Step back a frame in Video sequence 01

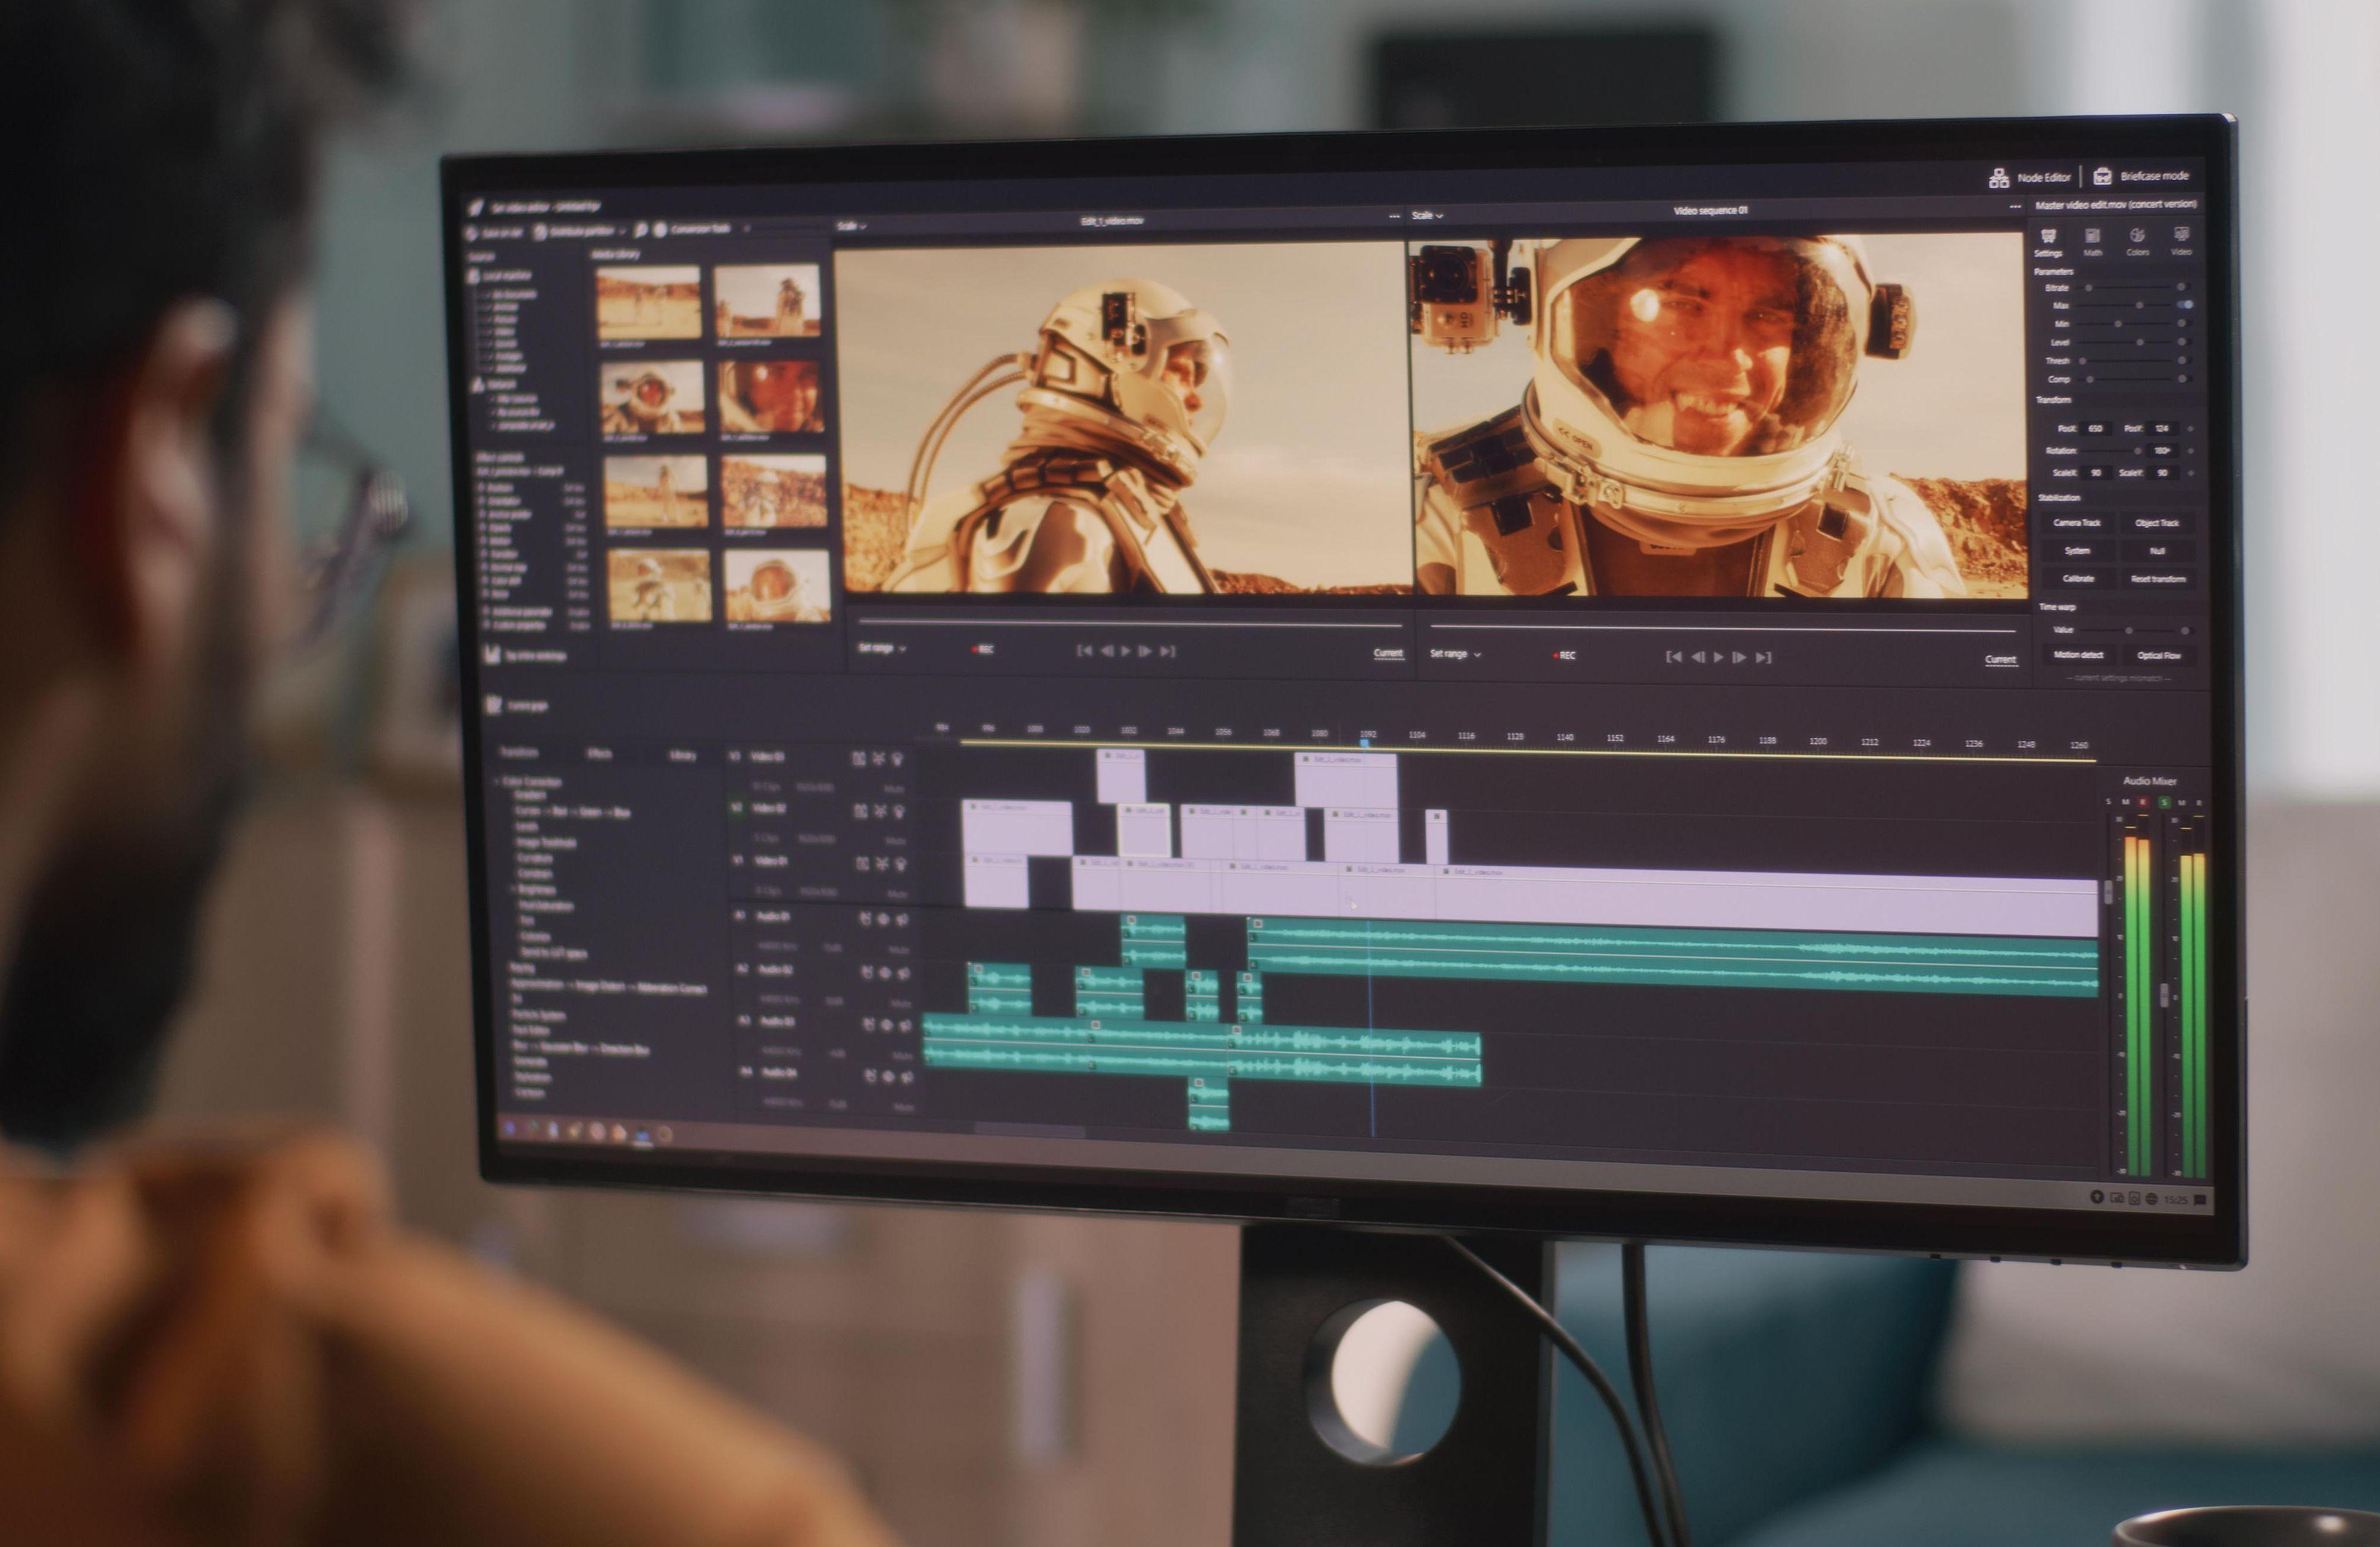[1697, 657]
